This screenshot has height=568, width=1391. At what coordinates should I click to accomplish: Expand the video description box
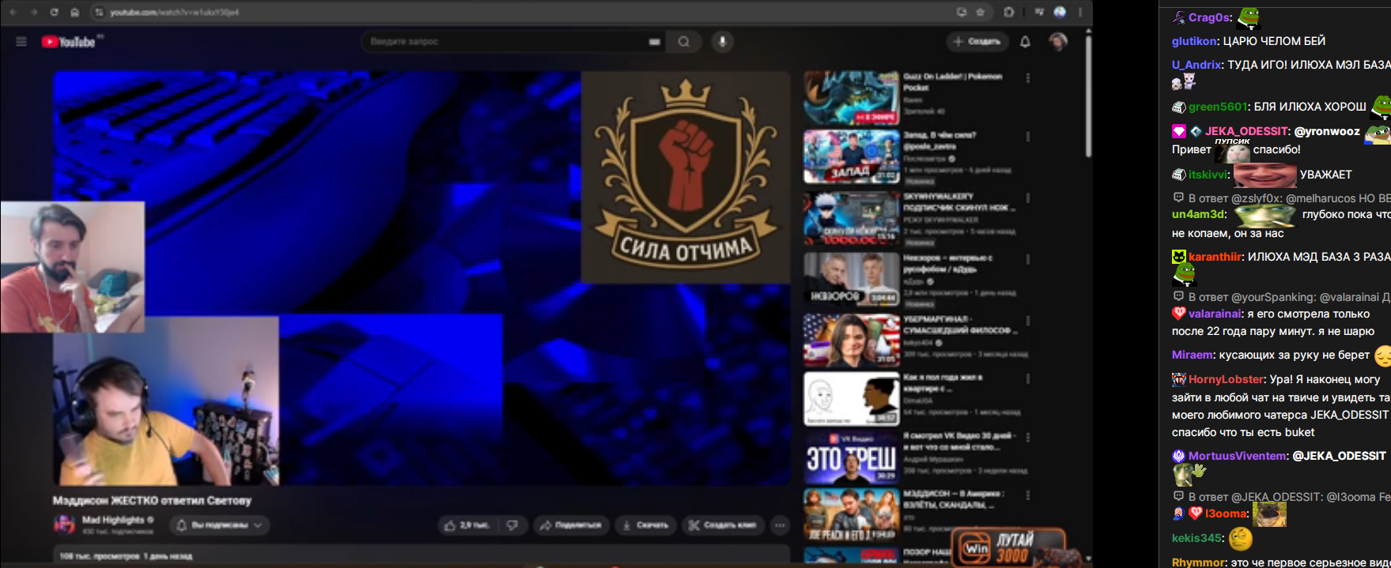tap(421, 555)
